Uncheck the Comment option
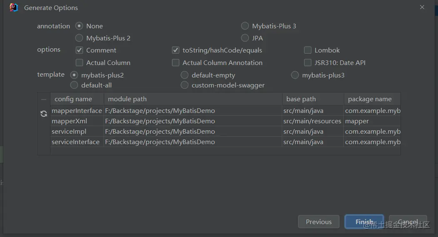438x237 pixels. (x=79, y=50)
